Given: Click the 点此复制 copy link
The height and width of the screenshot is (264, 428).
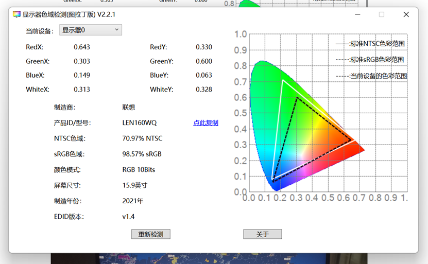Looking at the screenshot, I should tap(206, 123).
